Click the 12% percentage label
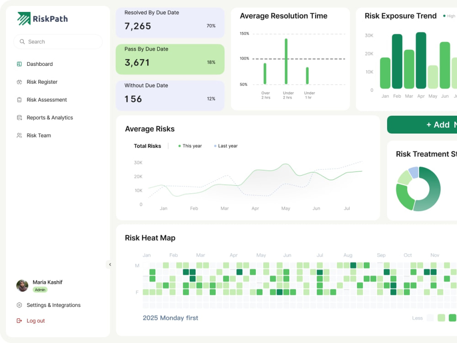Screen dimensions: 457x343 [x=211, y=99]
